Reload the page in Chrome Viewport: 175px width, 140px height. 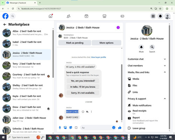pyautogui.click(x=13, y=9)
